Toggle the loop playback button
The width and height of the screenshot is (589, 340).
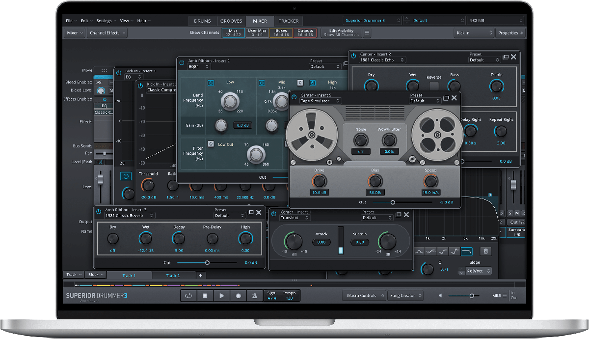188,296
